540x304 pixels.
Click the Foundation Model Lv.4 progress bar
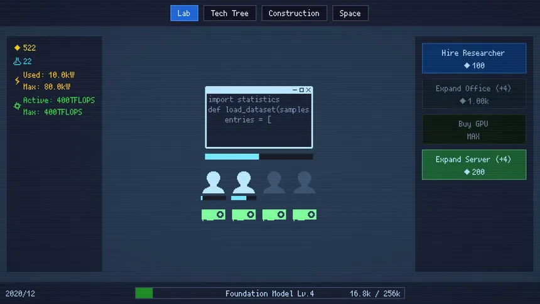270,293
